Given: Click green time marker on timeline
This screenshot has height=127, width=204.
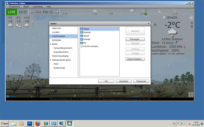Looking at the screenshot, I should (x=146, y=14).
